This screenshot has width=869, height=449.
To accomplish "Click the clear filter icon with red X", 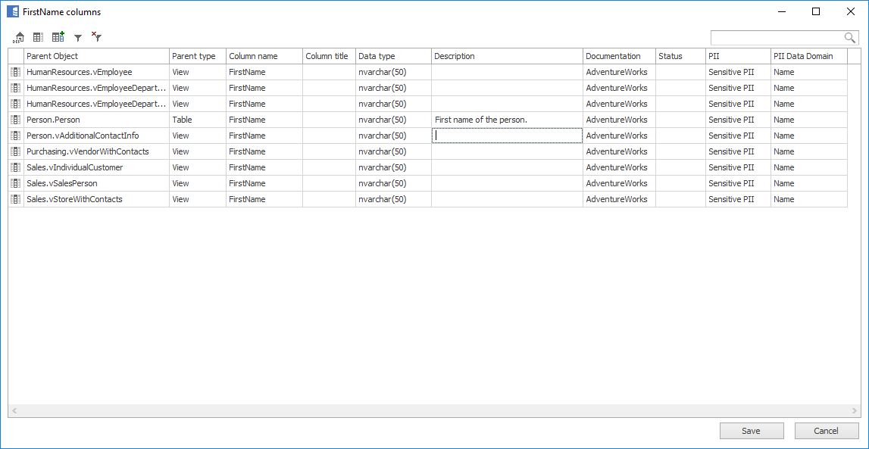I will [96, 36].
